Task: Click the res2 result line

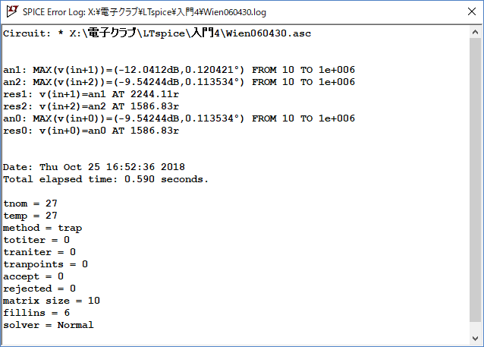Action: point(91,106)
